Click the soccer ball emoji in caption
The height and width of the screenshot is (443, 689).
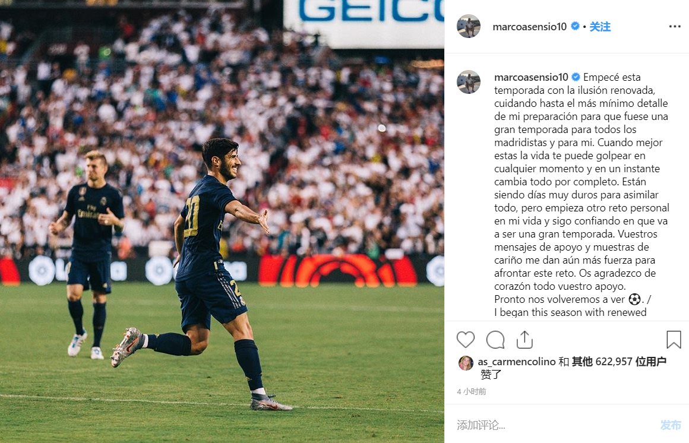tap(634, 299)
